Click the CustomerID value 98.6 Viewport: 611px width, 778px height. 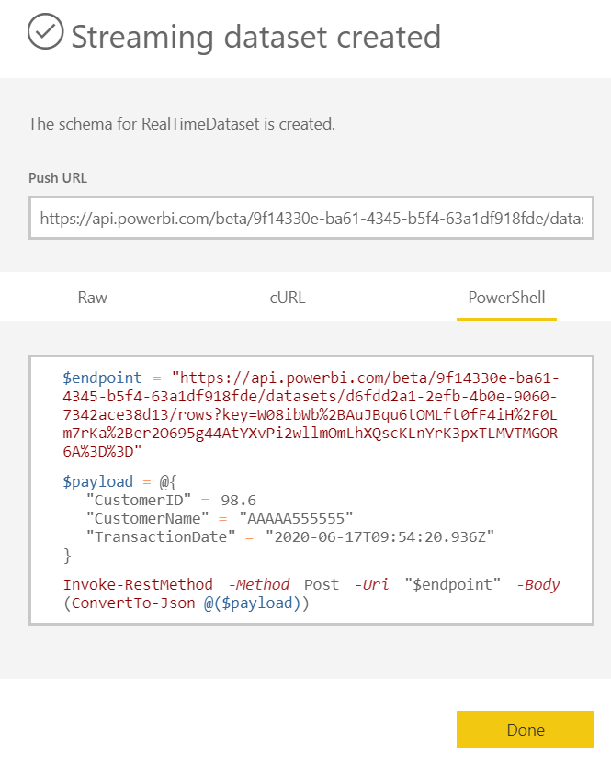pyautogui.click(x=240, y=500)
